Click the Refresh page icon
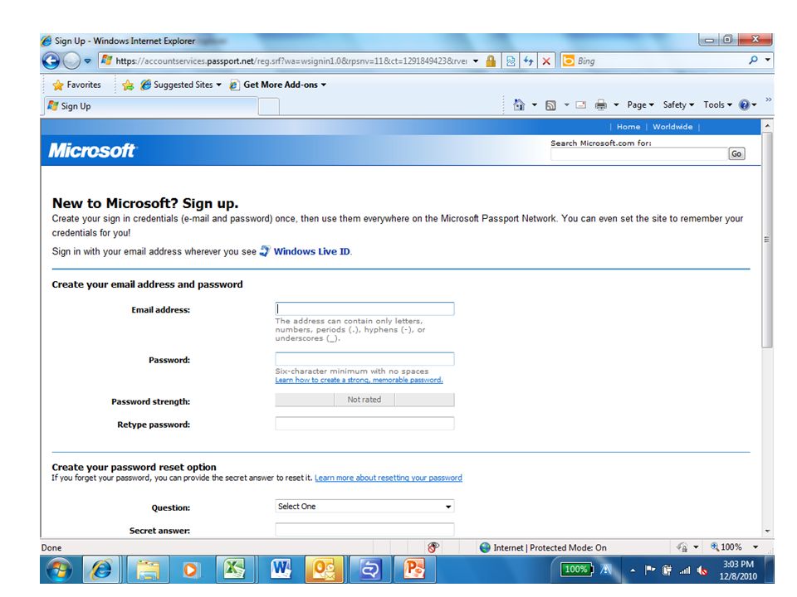Image resolution: width=797 pixels, height=597 pixels. coord(529,61)
